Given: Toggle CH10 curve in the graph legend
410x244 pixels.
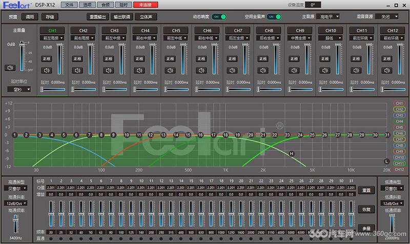Looking at the screenshot, I should pos(399,158).
